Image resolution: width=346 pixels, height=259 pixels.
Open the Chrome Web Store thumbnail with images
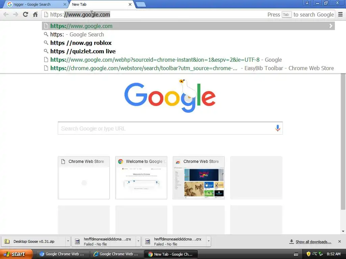click(x=199, y=178)
